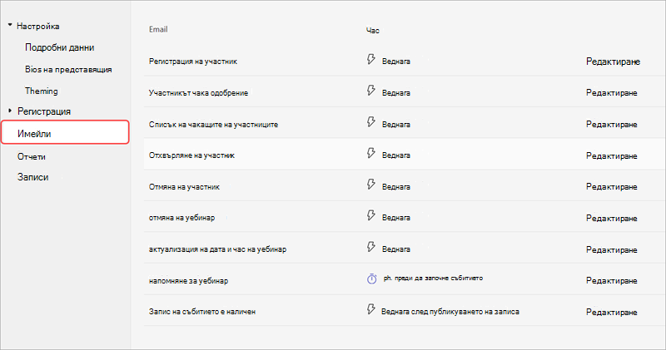Click the Настройка sidebar label
The width and height of the screenshot is (666, 350).
click(38, 27)
